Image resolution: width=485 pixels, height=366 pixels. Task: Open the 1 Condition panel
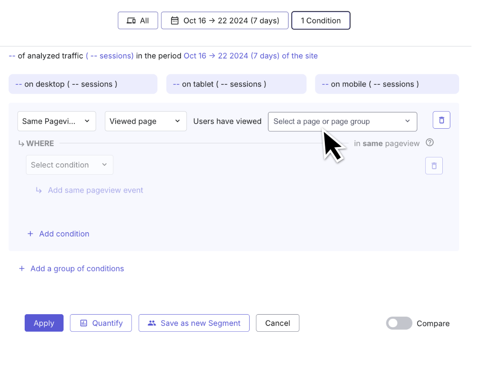coord(321,20)
